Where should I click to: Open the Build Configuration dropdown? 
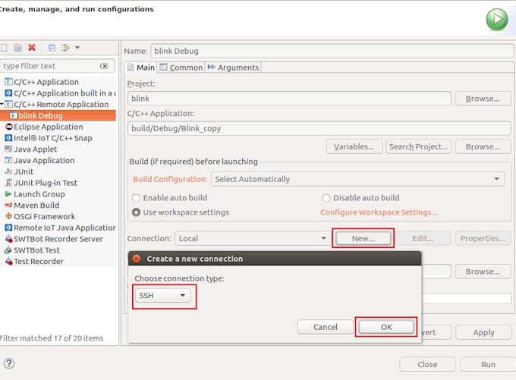tap(357, 179)
